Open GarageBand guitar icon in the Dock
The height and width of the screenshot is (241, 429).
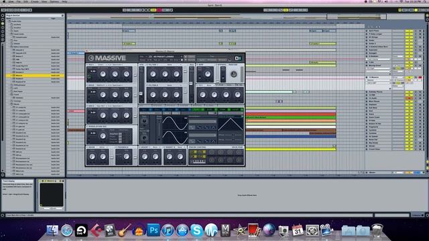[x=125, y=230]
